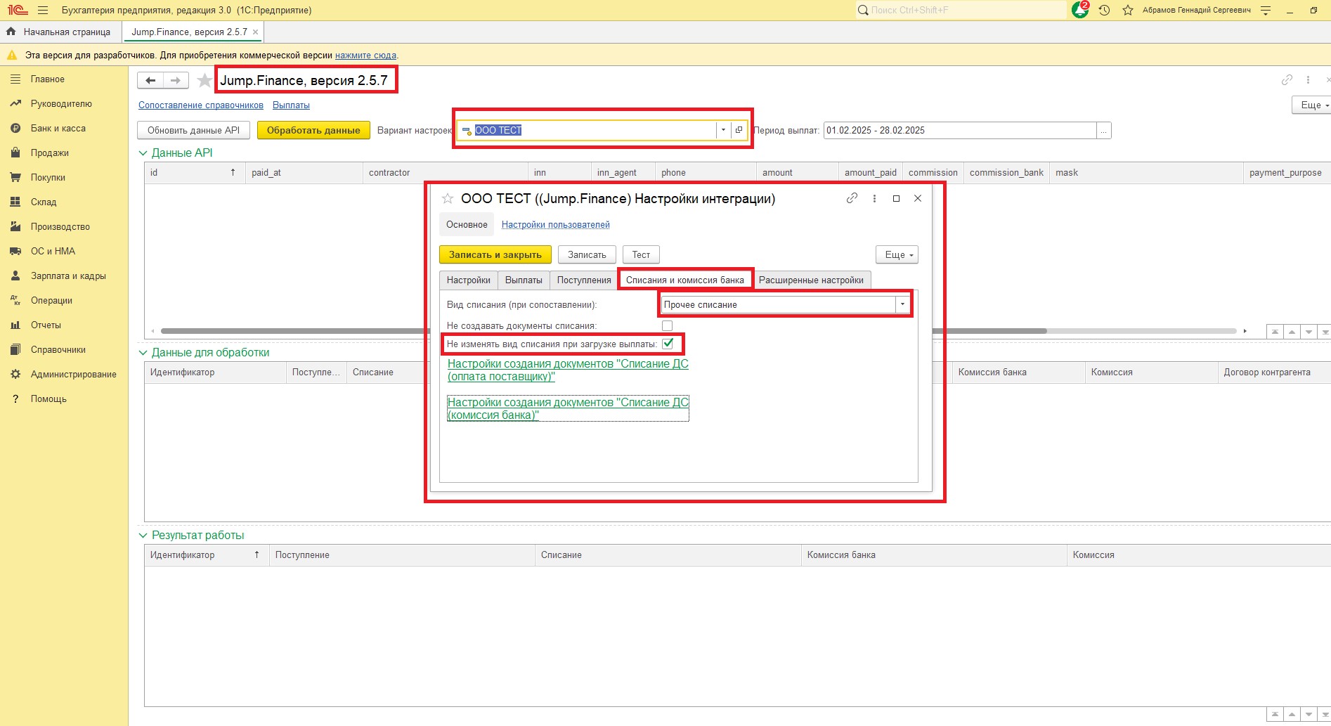Image resolution: width=1331 pixels, height=726 pixels.
Task: Open ellipsis picker beside Период выплат
Action: pyautogui.click(x=1104, y=131)
